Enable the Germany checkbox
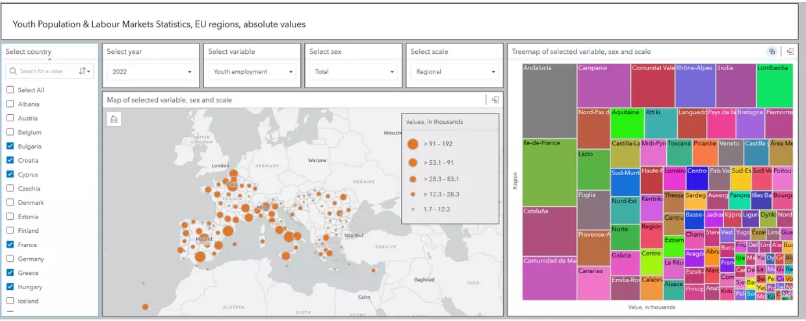 (x=10, y=259)
